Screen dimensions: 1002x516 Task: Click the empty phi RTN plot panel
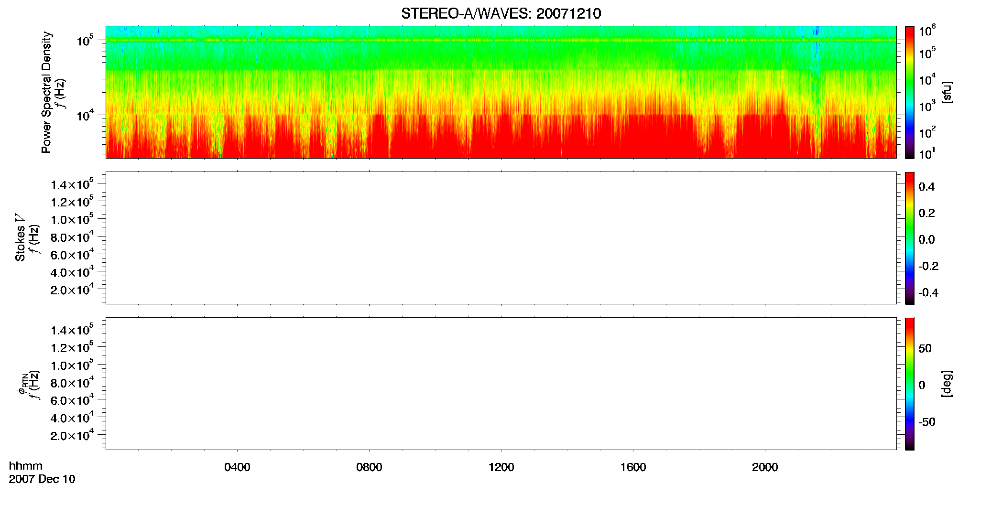click(x=501, y=384)
